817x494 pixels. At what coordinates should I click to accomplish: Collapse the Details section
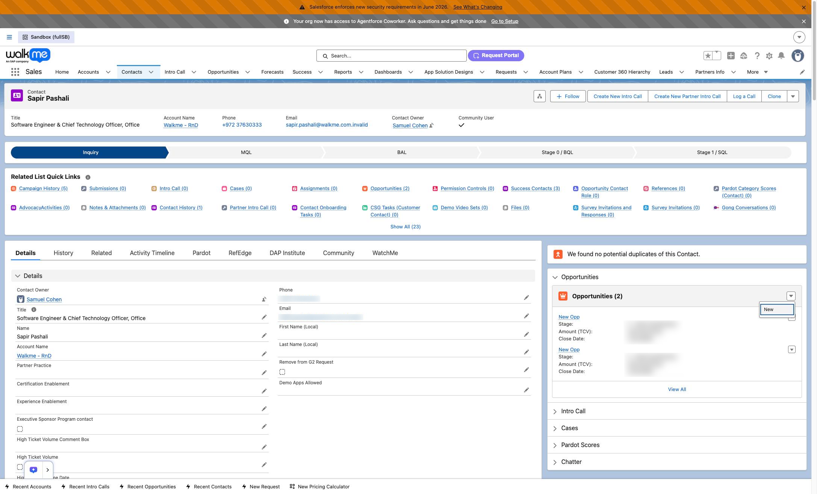pyautogui.click(x=18, y=276)
